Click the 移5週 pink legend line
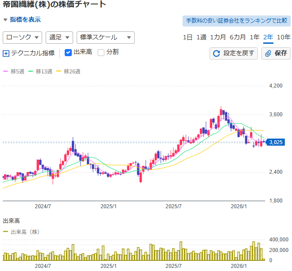Image resolution: width=292 pixels, height=271 pixels. (6, 71)
